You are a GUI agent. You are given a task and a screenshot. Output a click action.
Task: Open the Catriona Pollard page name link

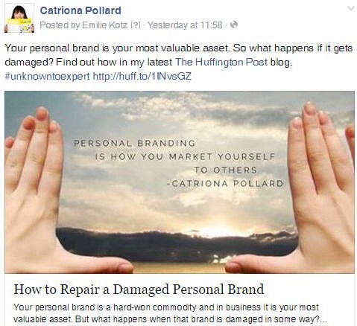click(x=80, y=10)
